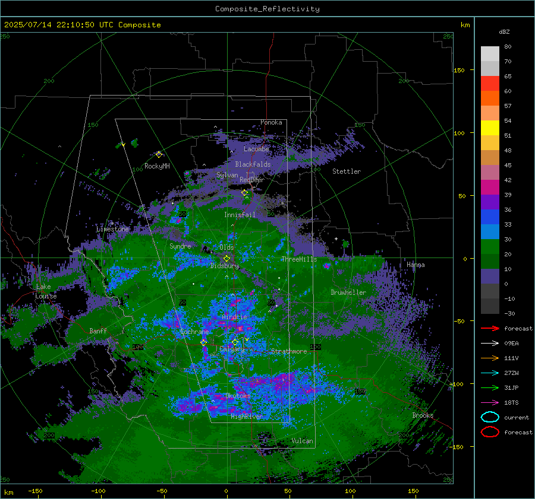Click the Ponoka city label
This screenshot has width=535, height=499.
click(271, 122)
